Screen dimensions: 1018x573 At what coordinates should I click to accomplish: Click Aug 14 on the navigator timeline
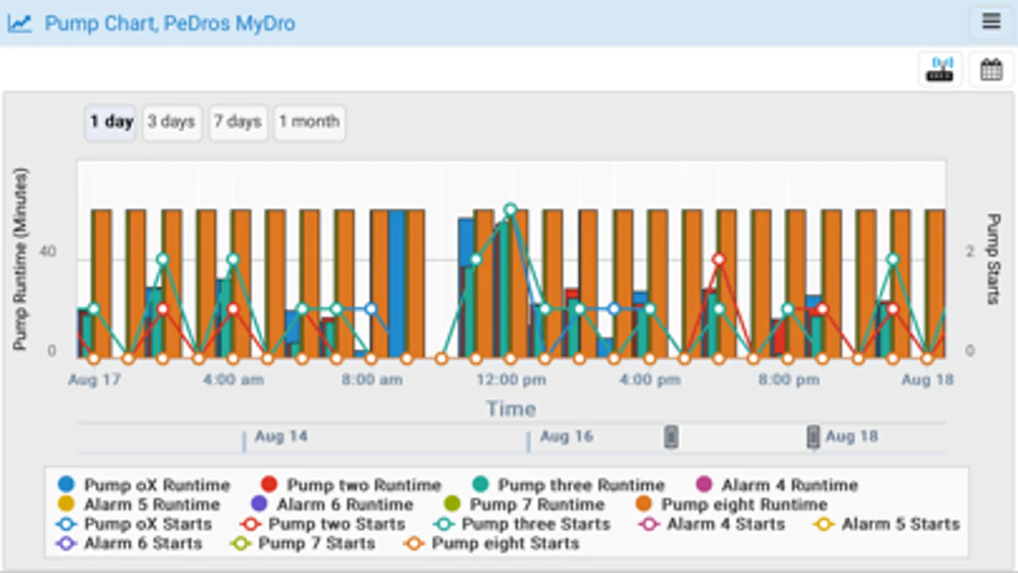281,436
